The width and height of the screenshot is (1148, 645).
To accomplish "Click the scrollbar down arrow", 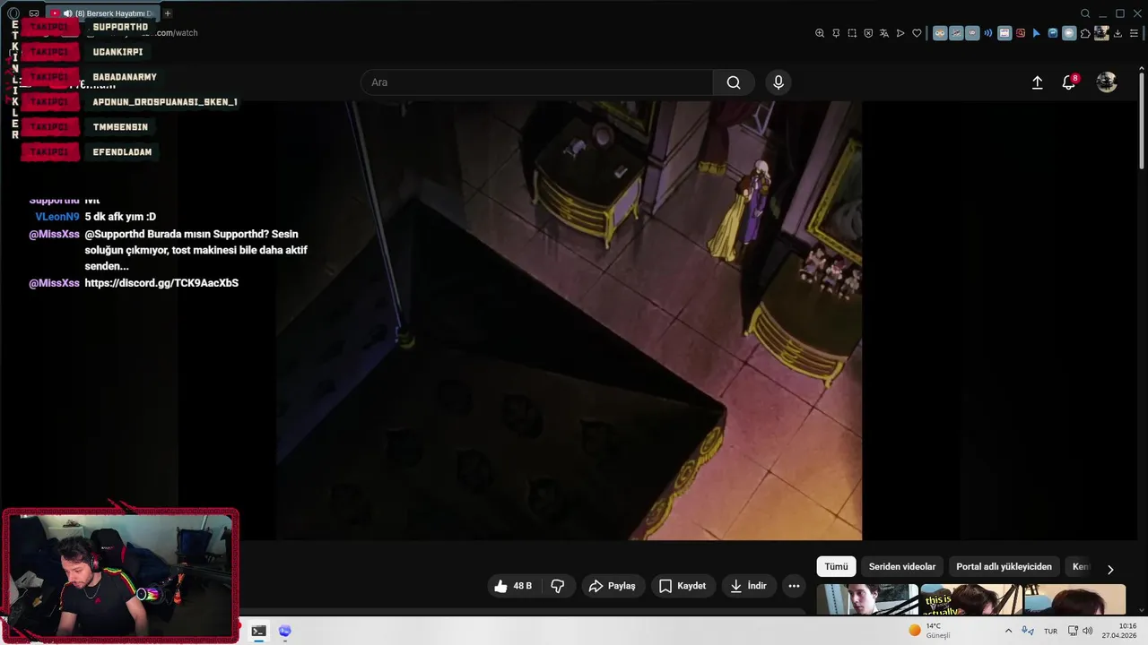I will 1142,611.
